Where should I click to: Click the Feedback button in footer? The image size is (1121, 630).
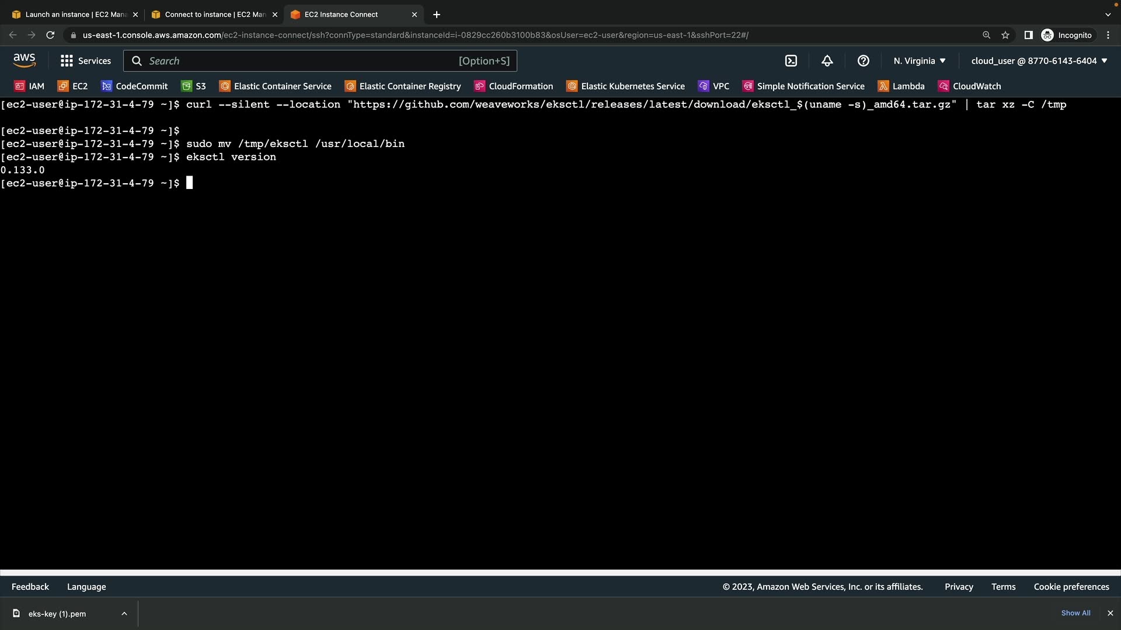[30, 587]
